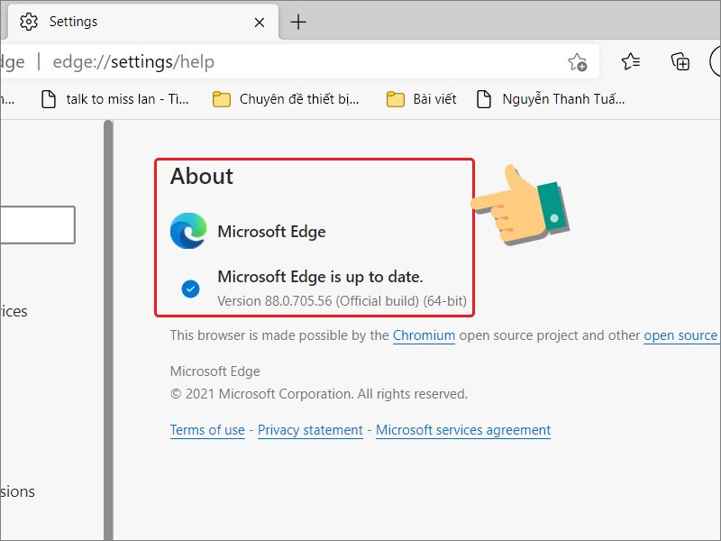Open 'Bài viết' bookmark folder
Image resolution: width=721 pixels, height=541 pixels.
pyautogui.click(x=421, y=99)
